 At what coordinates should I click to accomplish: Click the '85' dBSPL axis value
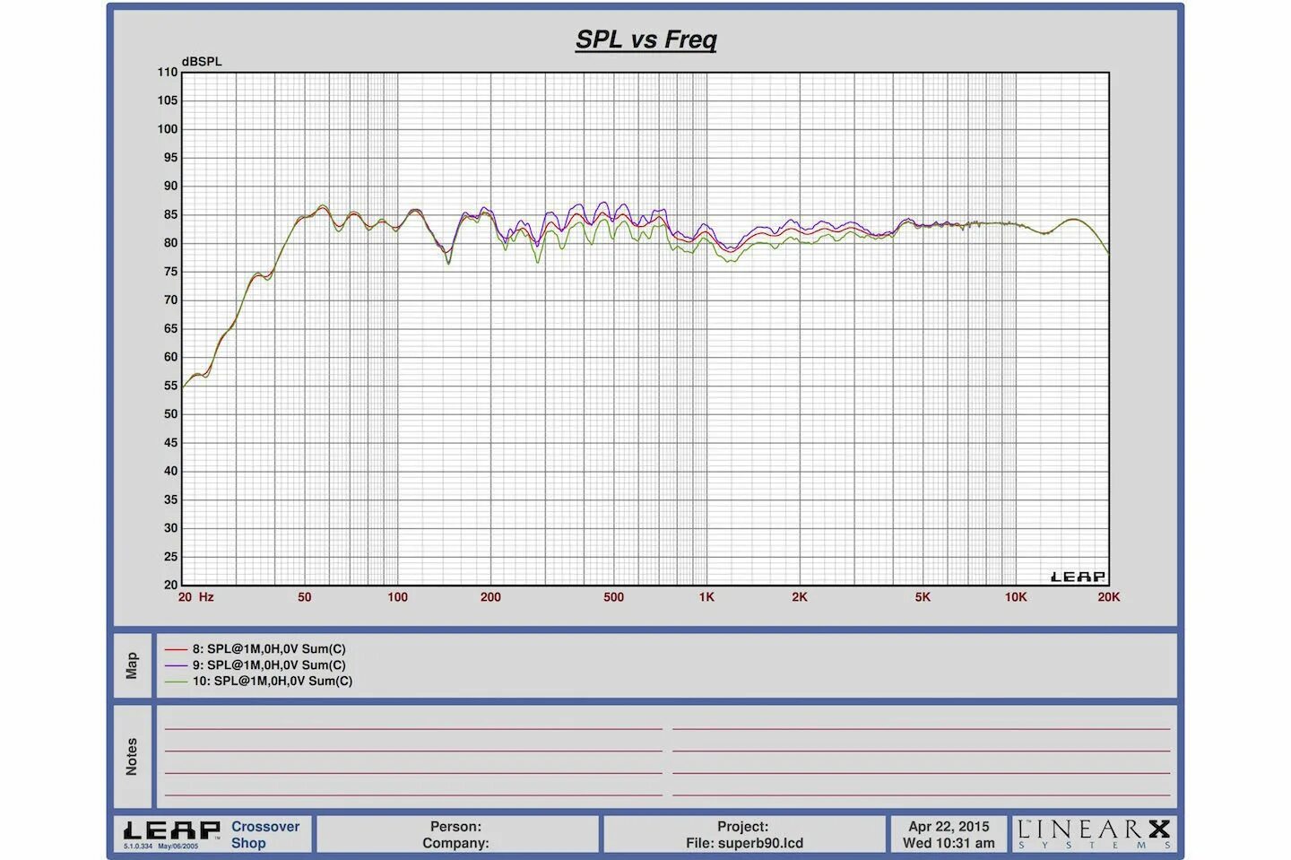[x=170, y=214]
